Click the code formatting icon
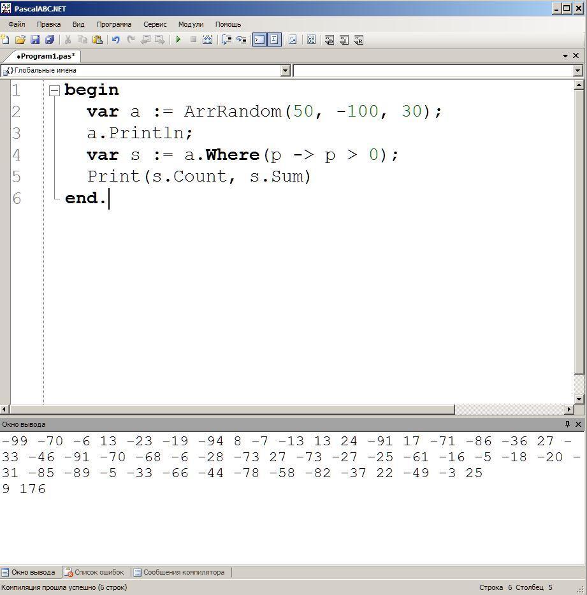This screenshot has height=595, width=587. click(293, 39)
